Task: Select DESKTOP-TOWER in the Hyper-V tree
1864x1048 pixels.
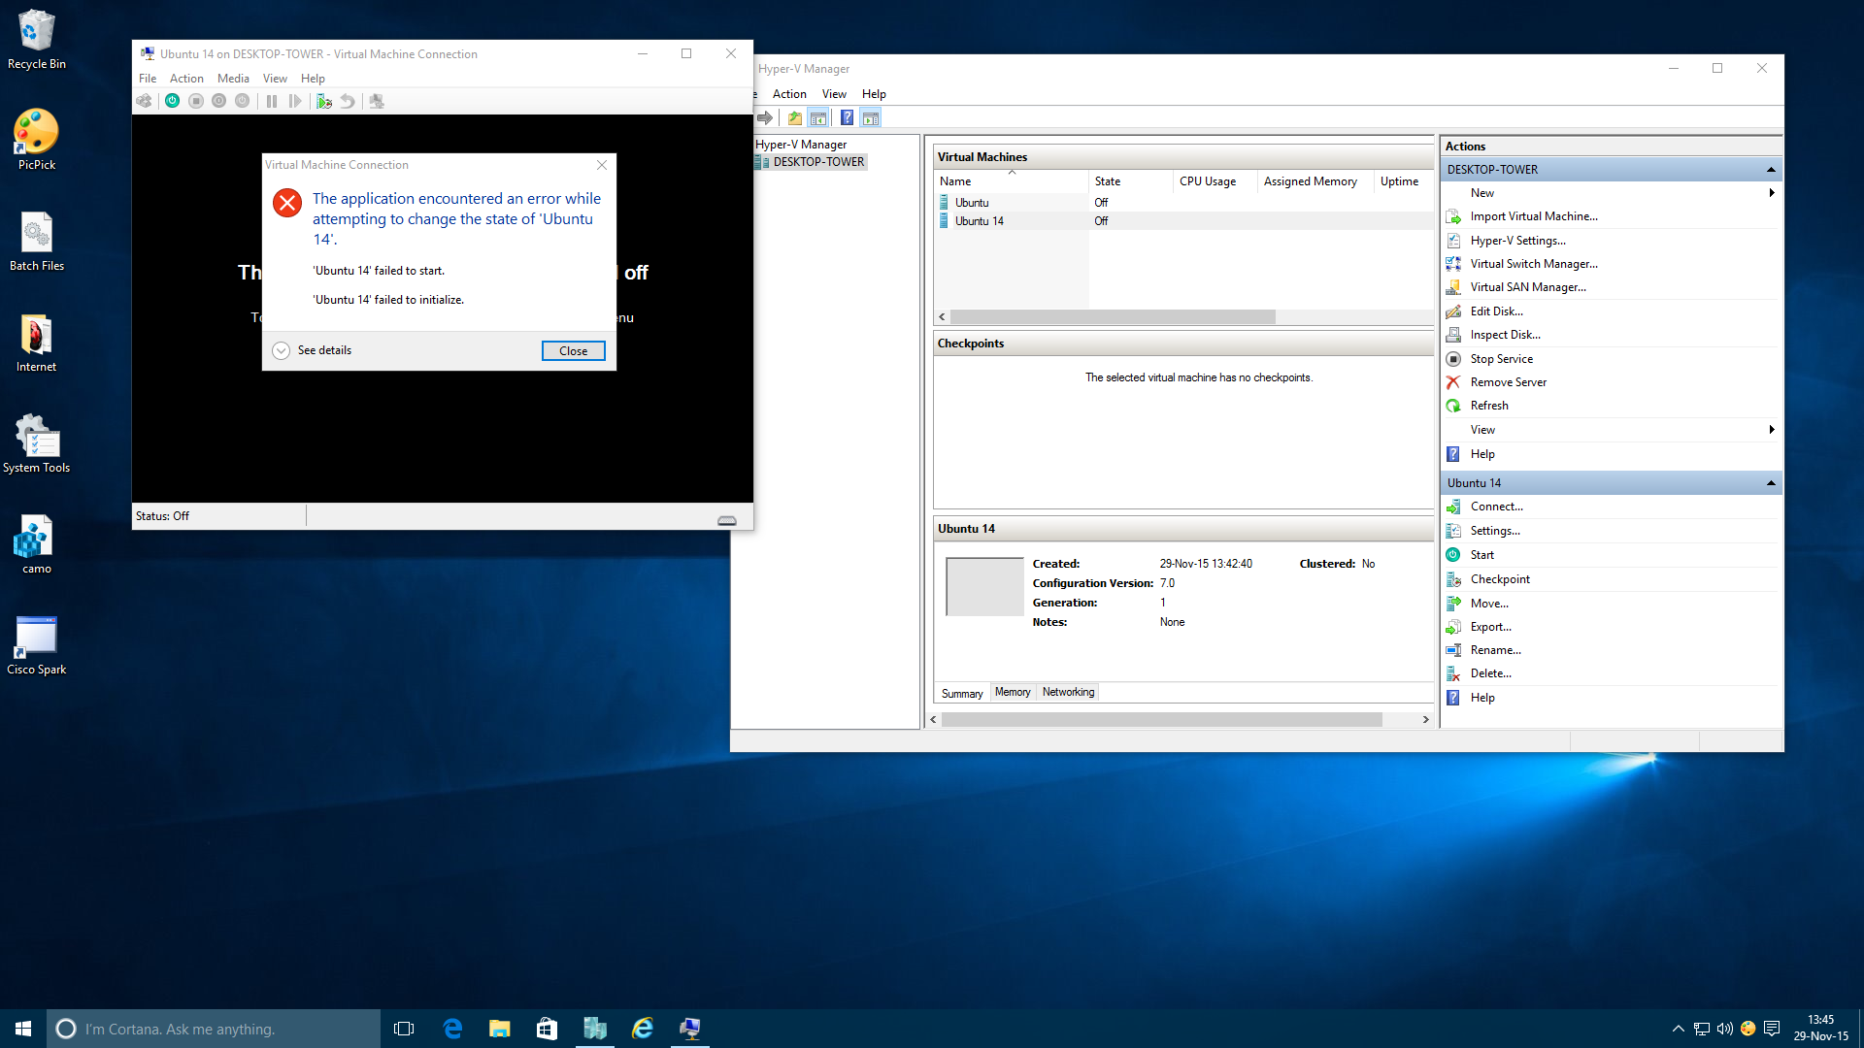Action: tap(811, 162)
